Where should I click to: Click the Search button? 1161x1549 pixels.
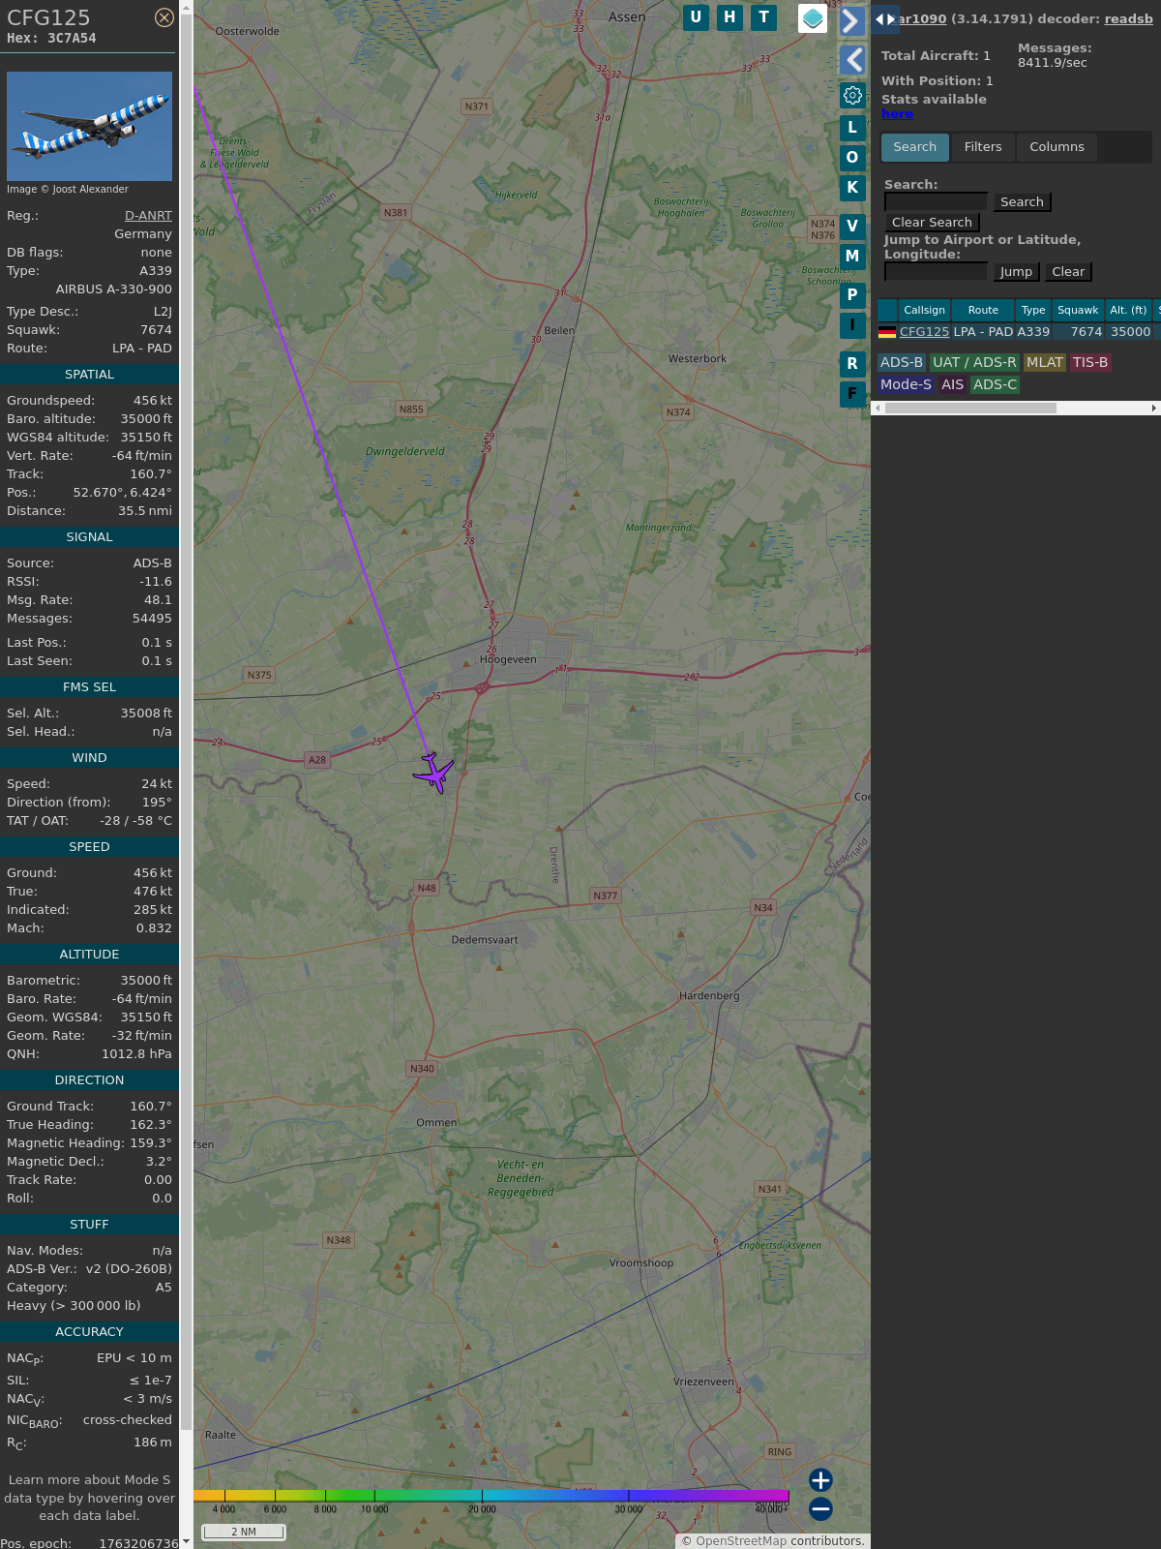pyautogui.click(x=1022, y=201)
